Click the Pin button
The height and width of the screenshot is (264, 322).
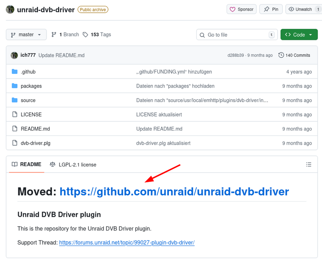coord(271,9)
